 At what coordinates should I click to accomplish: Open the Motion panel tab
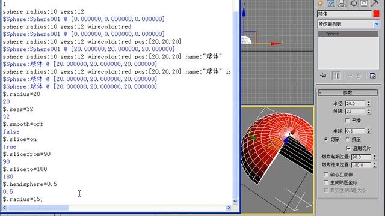point(354,3)
